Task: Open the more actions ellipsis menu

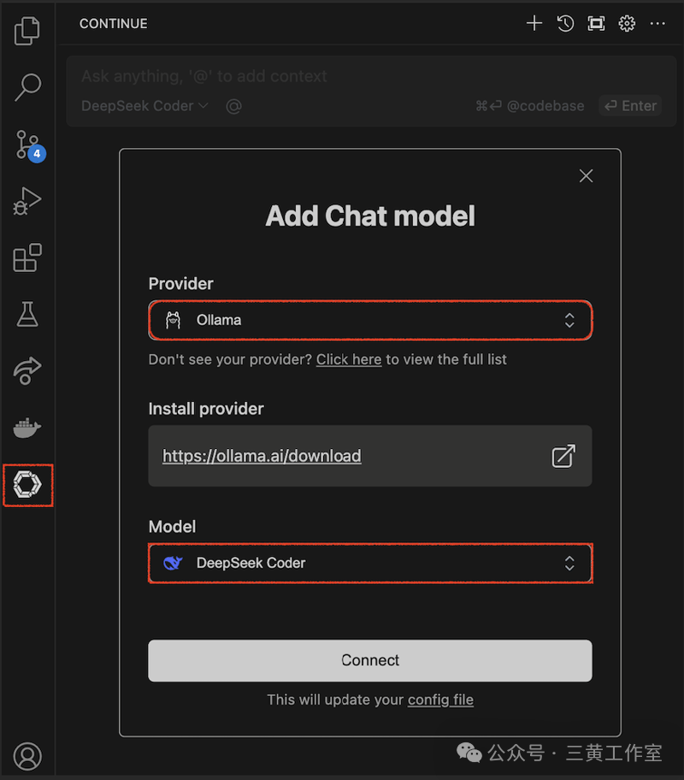Action: click(657, 23)
